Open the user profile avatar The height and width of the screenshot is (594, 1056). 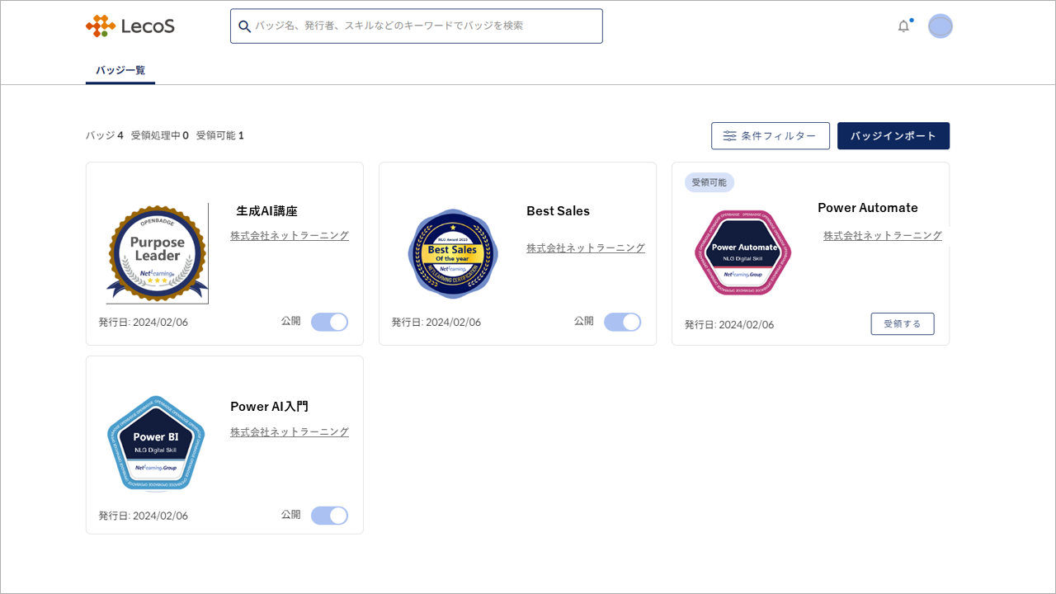[940, 26]
